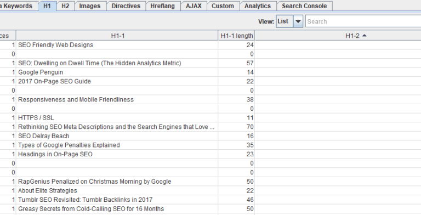This screenshot has width=421, height=215.
Task: Sort by the H1-1 length header
Action: coord(237,36)
